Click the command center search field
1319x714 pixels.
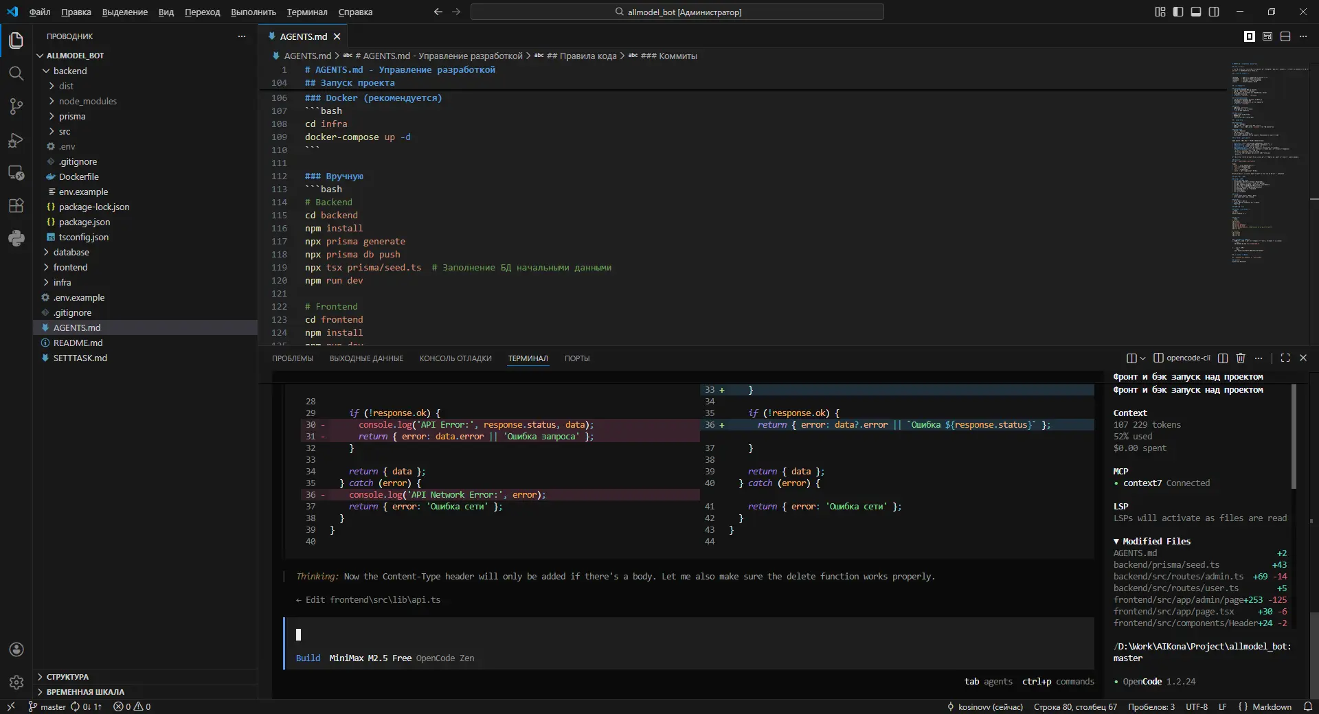pos(677,12)
